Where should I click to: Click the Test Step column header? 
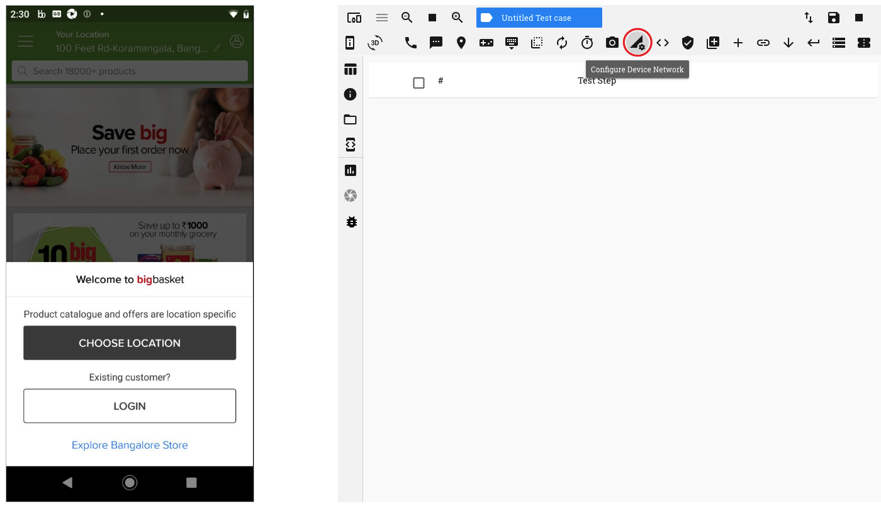[597, 80]
